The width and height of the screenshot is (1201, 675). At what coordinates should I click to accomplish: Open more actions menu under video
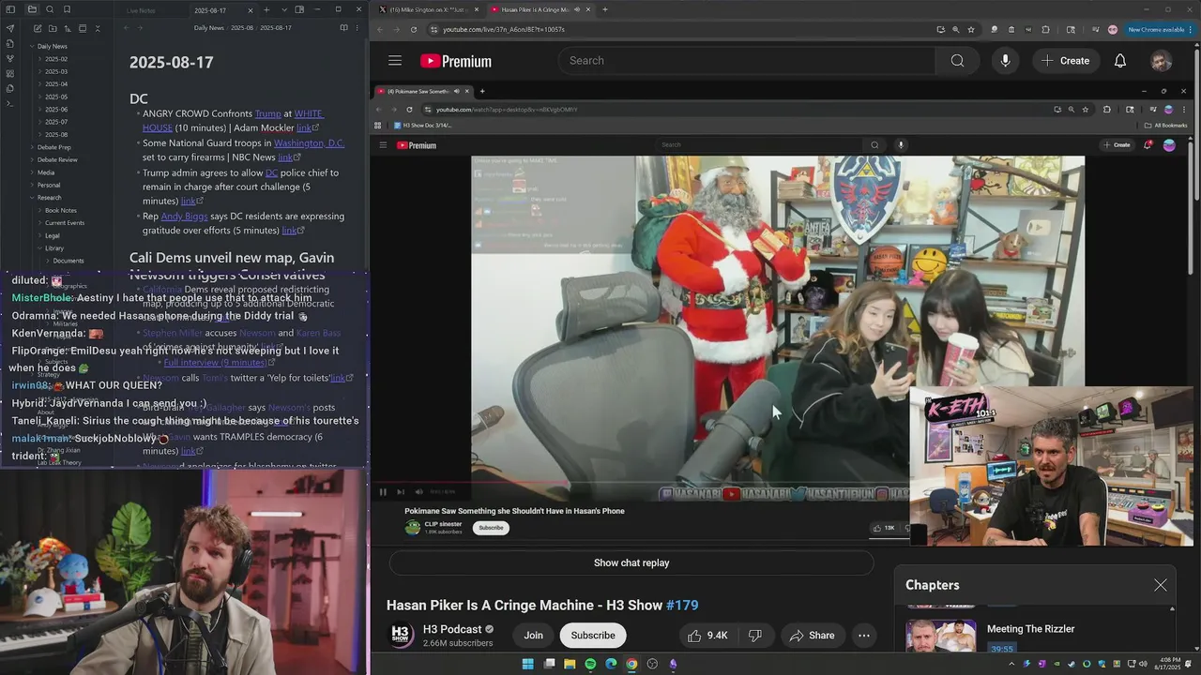(864, 636)
